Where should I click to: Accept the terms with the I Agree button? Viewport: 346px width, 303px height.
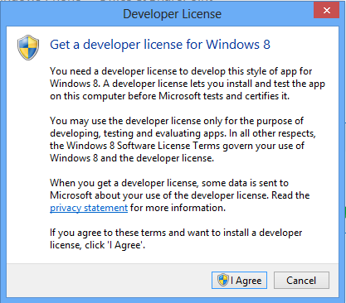coord(239,281)
